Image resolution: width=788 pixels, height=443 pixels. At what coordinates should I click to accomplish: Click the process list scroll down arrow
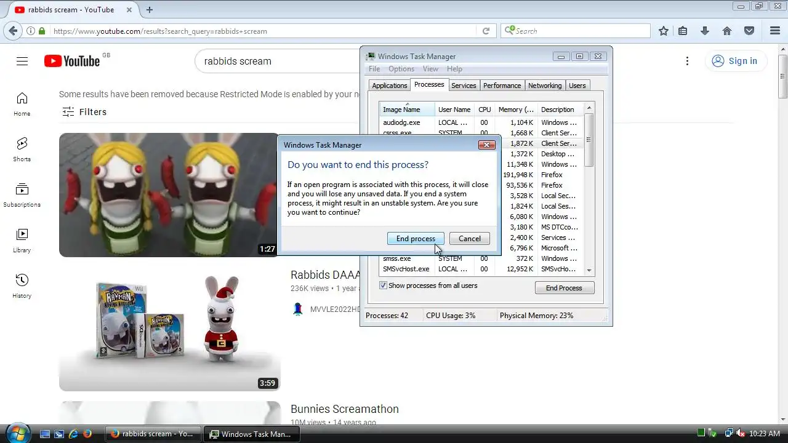coord(589,270)
